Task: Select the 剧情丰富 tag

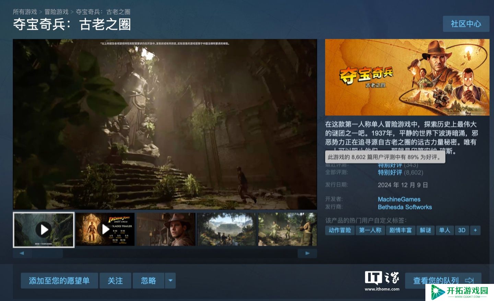Action: point(400,230)
